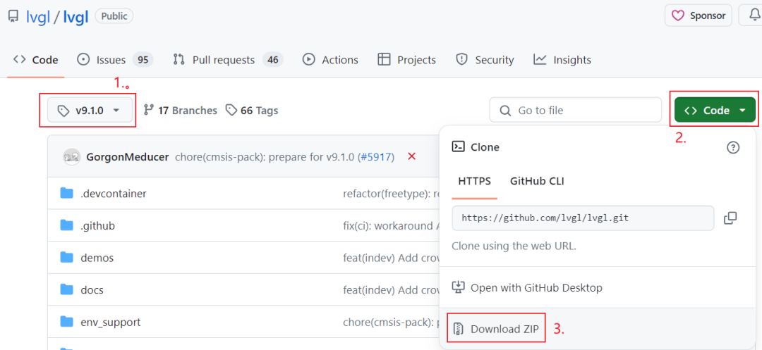762x350 pixels.
Task: Open with GitHub Desktop
Action: point(527,287)
